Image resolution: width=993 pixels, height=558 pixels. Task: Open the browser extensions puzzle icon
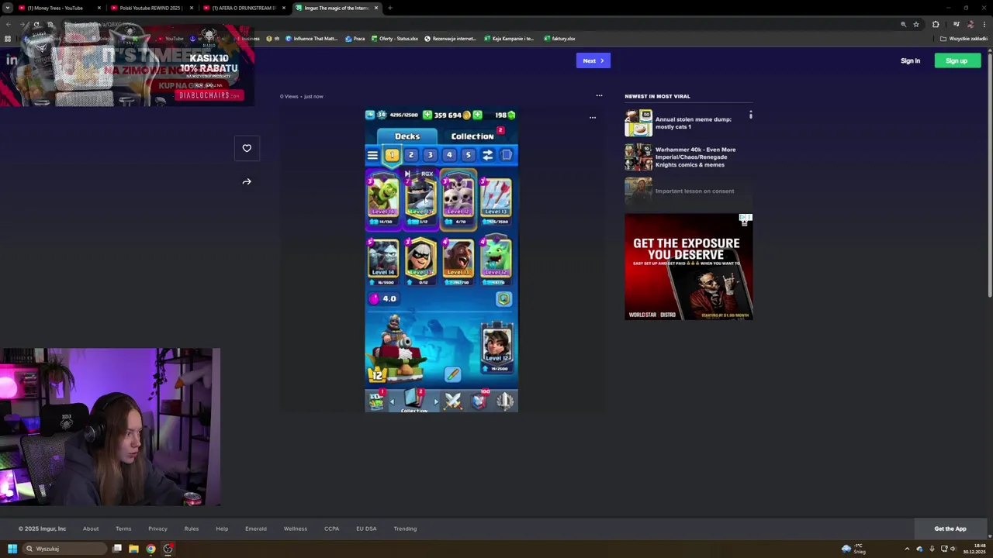[936, 24]
